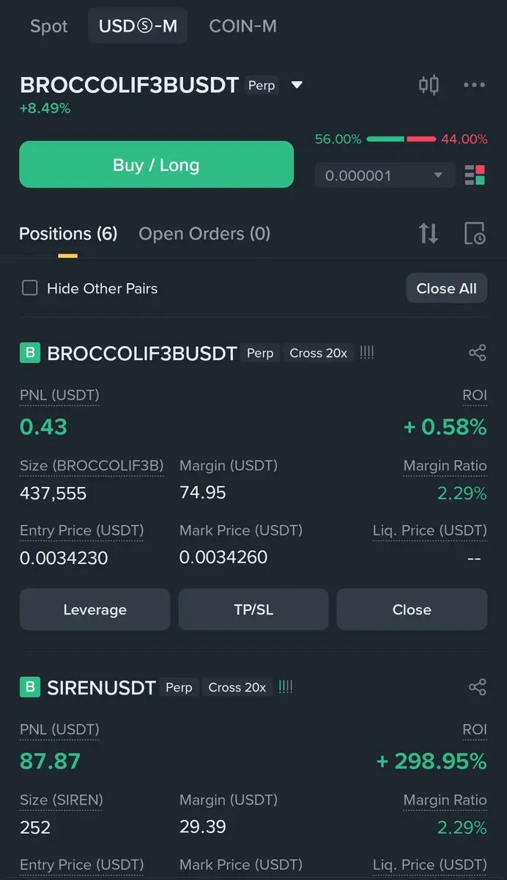Viewport: 507px width, 880px height.
Task: Tap the Buy / Long button
Action: tap(156, 165)
